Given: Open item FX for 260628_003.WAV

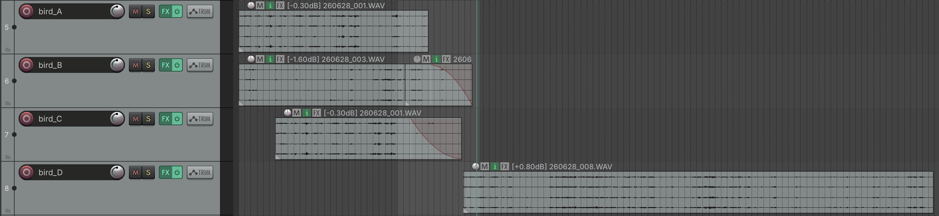Looking at the screenshot, I should click(x=280, y=59).
